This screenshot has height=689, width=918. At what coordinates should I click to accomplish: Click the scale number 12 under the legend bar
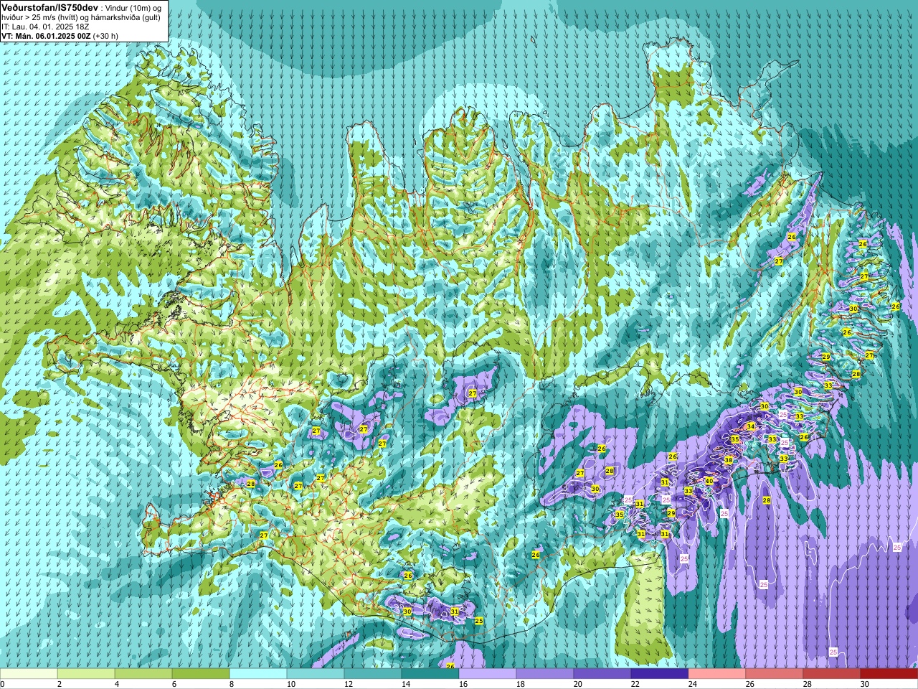pos(349,685)
